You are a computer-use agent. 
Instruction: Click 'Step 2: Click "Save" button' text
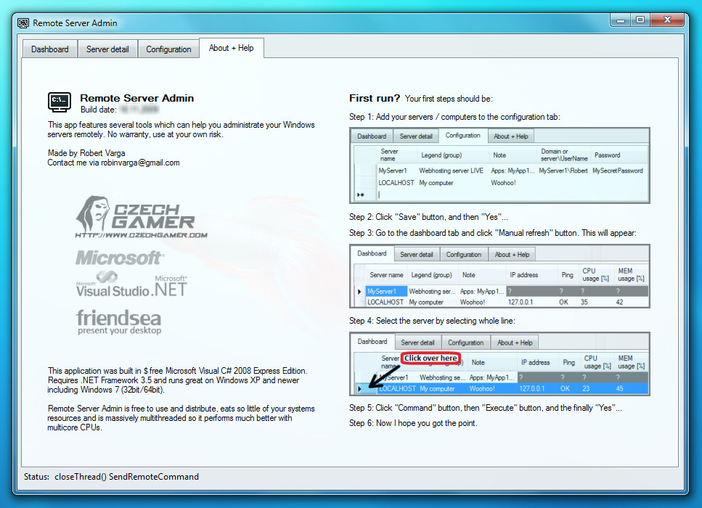coord(428,217)
